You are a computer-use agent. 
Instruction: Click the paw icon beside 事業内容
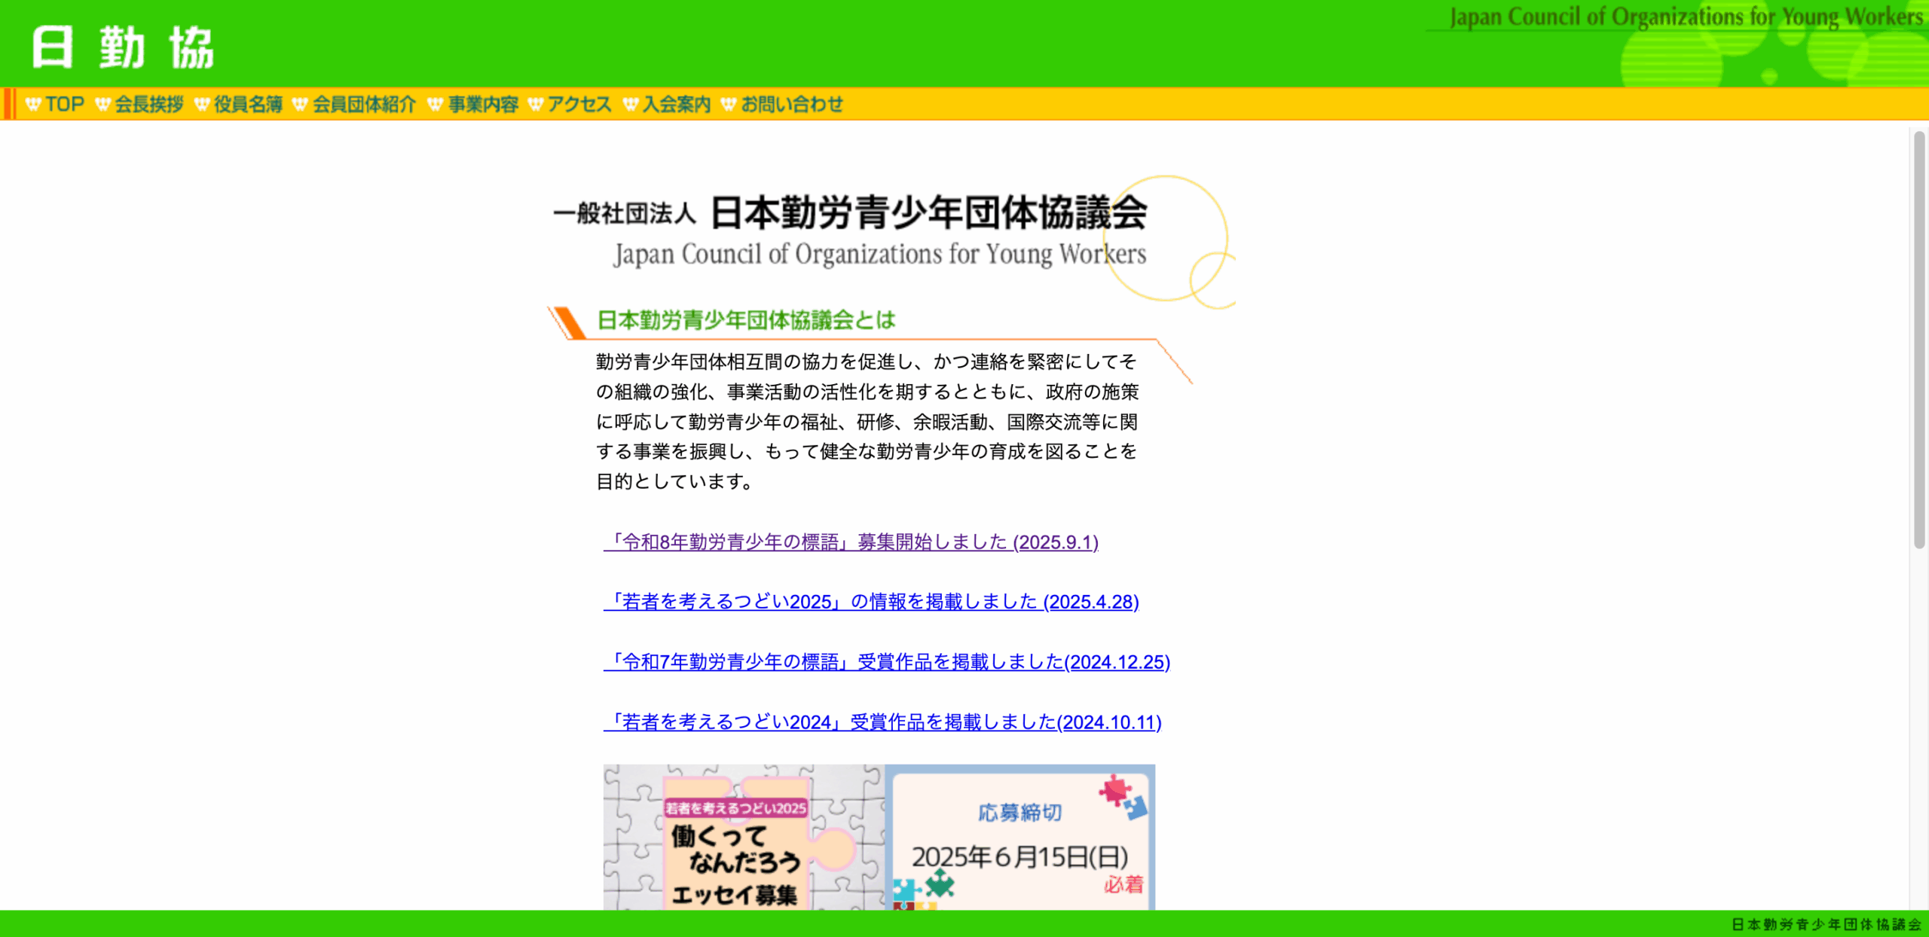(435, 104)
